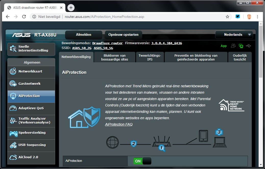The height and width of the screenshot is (169, 265).
Task: Open the Chrome profile avatar
Action: click(x=249, y=17)
